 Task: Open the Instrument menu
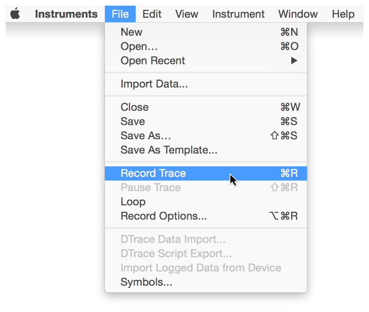[238, 14]
